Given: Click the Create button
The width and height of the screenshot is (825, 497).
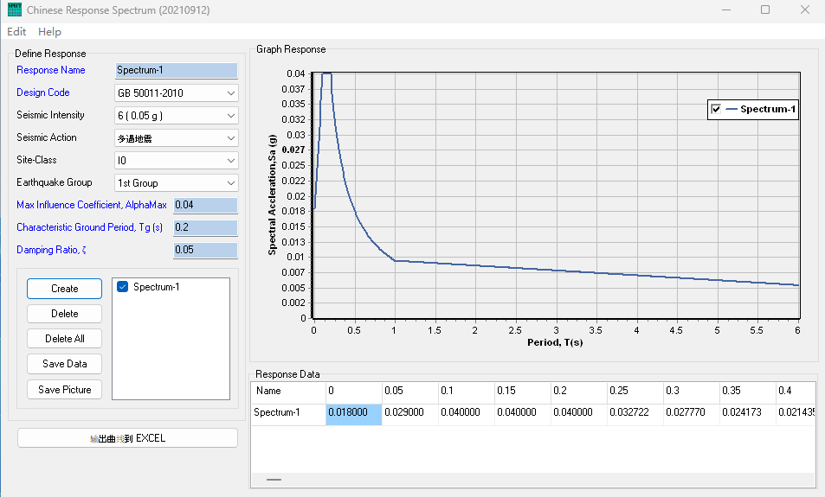Looking at the screenshot, I should click(x=65, y=289).
